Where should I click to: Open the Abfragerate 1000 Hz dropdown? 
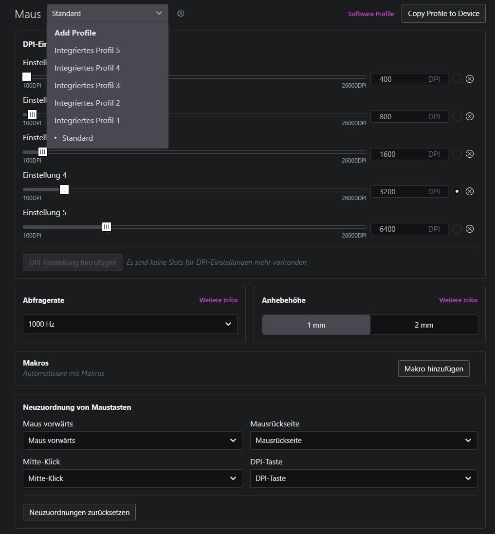130,324
